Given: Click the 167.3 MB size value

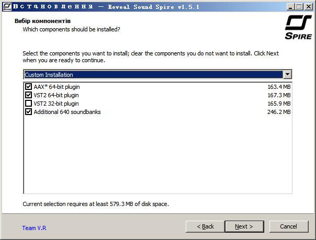Looking at the screenshot, I should click(279, 95).
